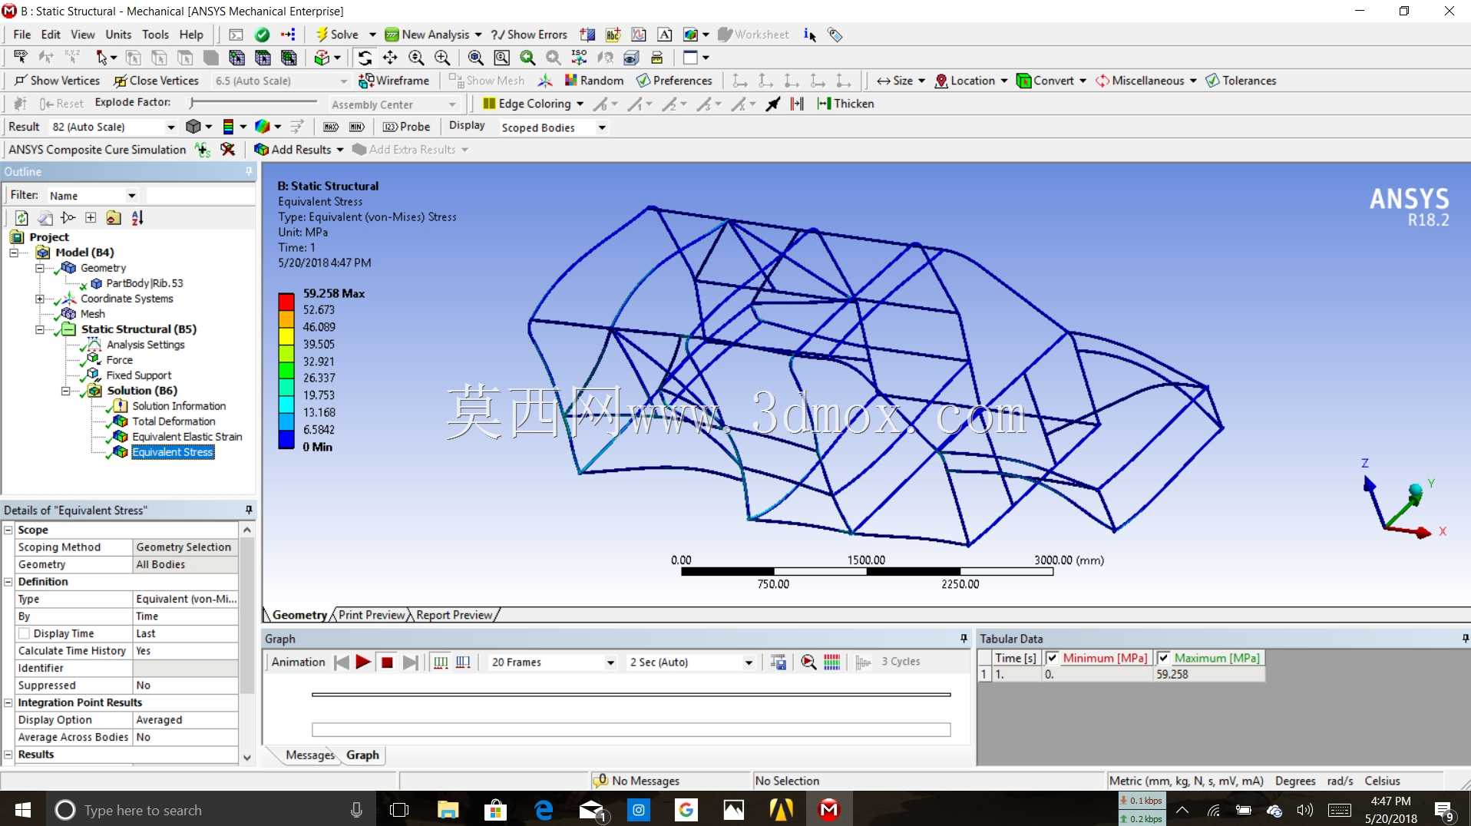
Task: Click the Solve lightning icon
Action: [322, 35]
